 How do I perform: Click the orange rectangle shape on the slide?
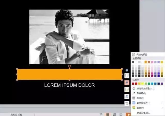[69, 74]
